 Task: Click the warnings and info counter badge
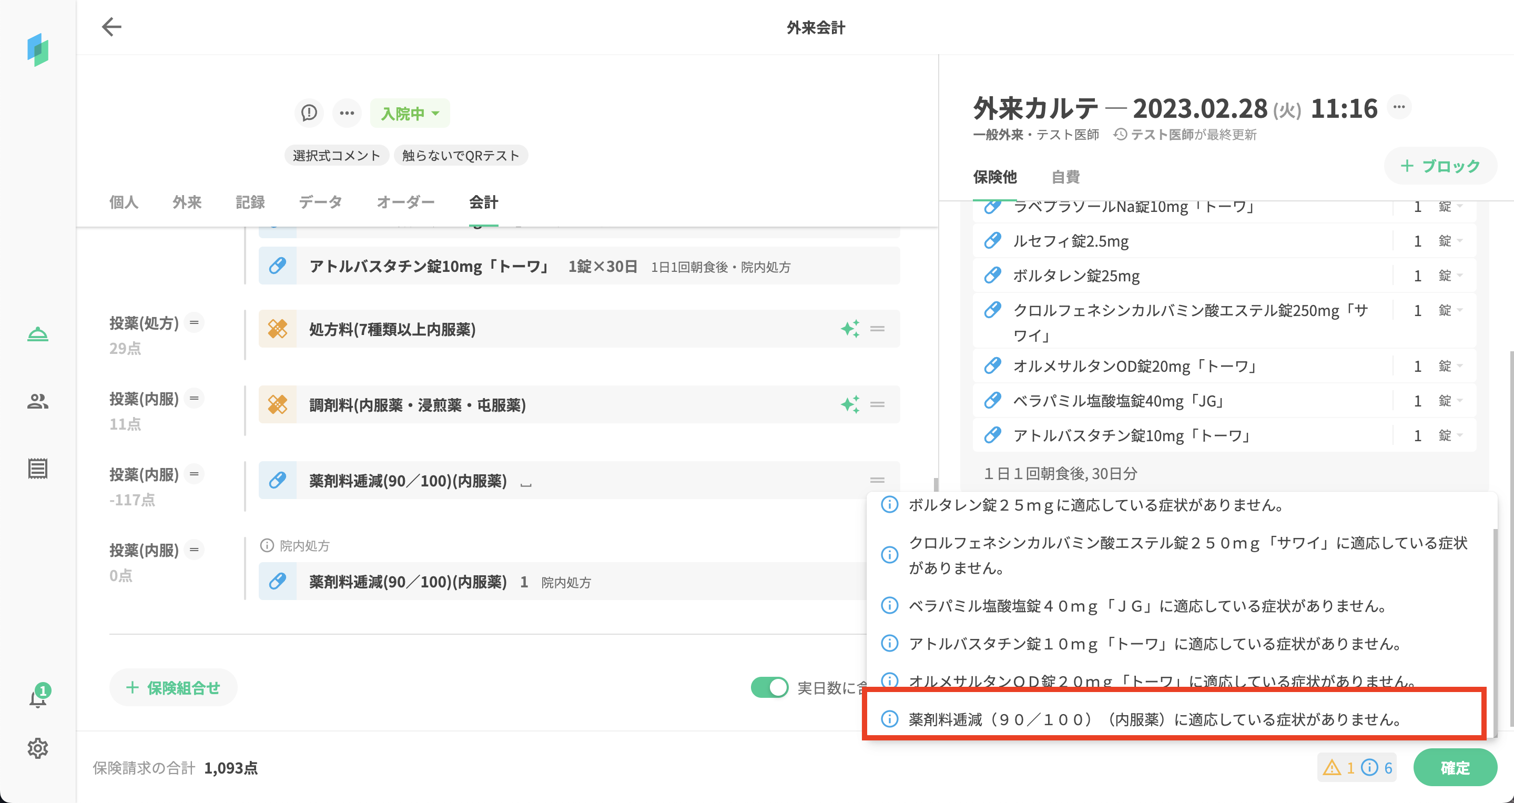point(1356,767)
